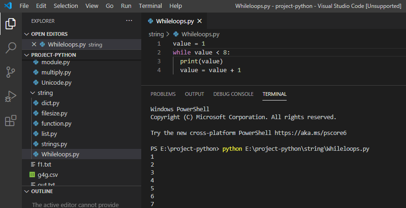Collapse the Outline section
The image size is (406, 208).
pyautogui.click(x=27, y=191)
